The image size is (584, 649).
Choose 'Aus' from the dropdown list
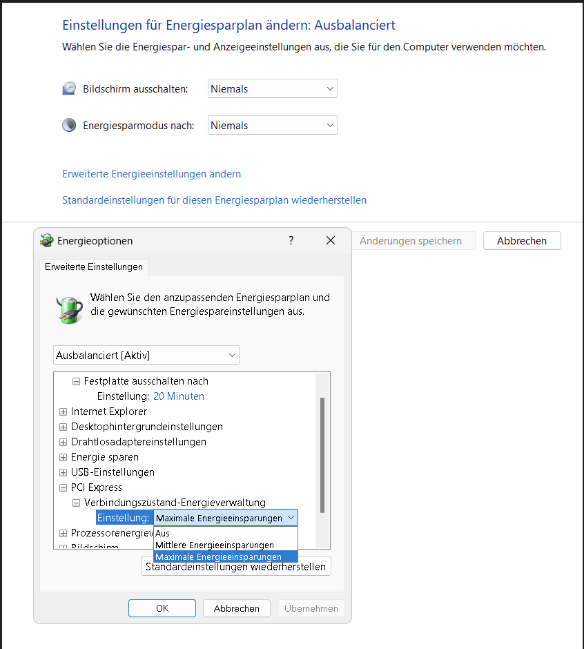pos(226,533)
